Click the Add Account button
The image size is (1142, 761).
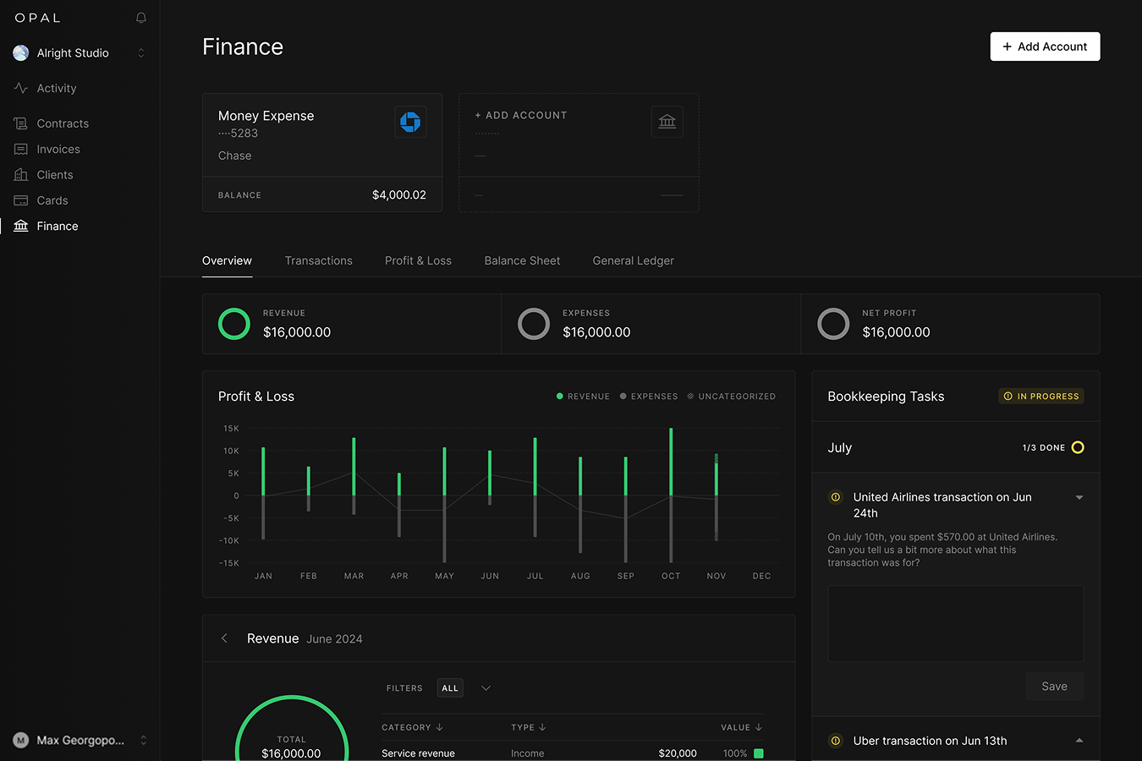tap(1045, 47)
